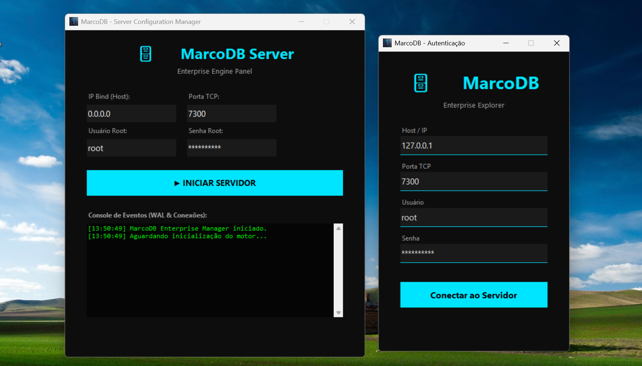Click the MarcoDB Server cyan title text
Viewport: 642px width, 366px height.
pyautogui.click(x=238, y=54)
